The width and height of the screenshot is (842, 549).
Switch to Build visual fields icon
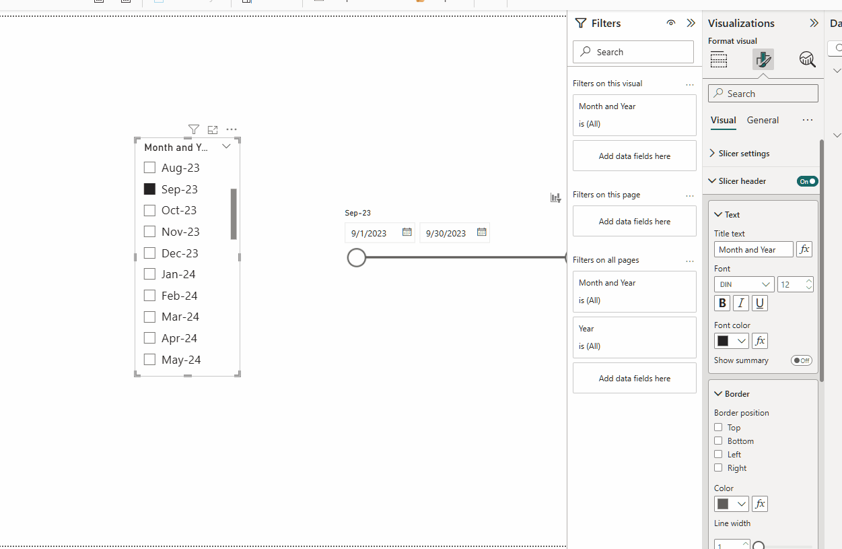coord(719,59)
